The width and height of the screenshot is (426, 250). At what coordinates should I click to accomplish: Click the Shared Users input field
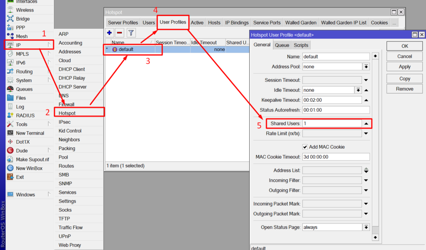coord(332,124)
